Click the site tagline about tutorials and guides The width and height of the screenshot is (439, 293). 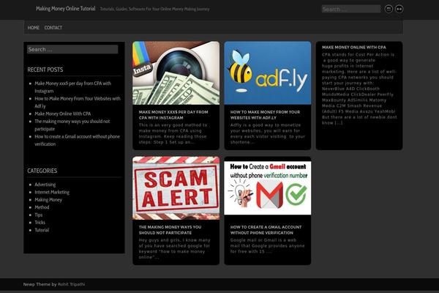point(154,9)
